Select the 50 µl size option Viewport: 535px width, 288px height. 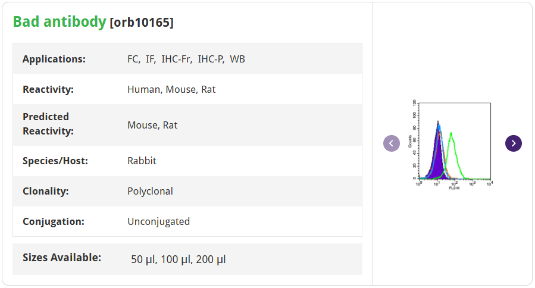pyautogui.click(x=143, y=259)
